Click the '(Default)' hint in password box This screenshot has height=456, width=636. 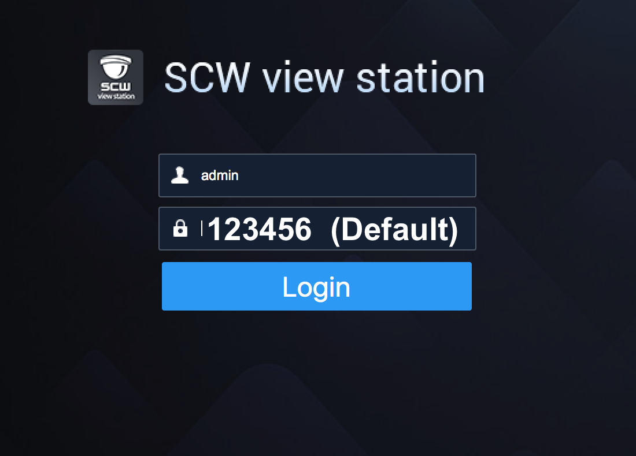[395, 230]
